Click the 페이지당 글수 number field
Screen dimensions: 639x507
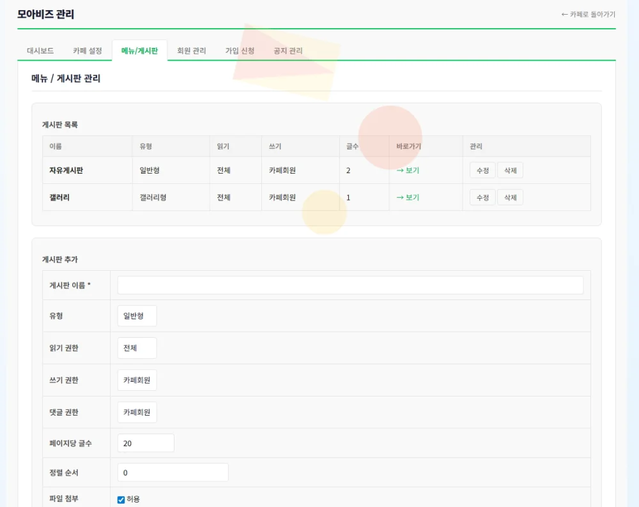[146, 443]
